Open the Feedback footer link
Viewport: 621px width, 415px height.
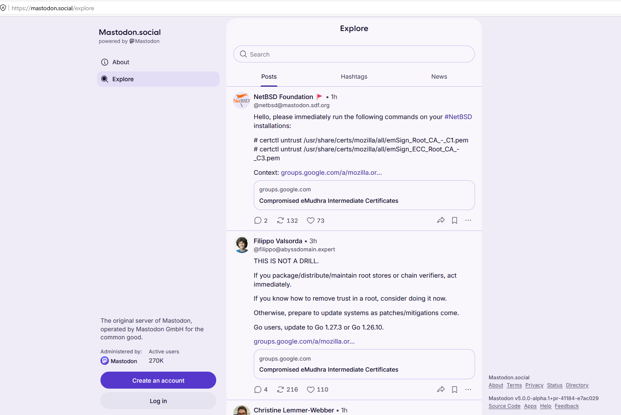click(567, 406)
